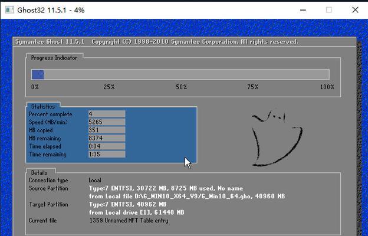
Task: Click 'from Local drive [1], 61440 MB'
Action: click(137, 212)
